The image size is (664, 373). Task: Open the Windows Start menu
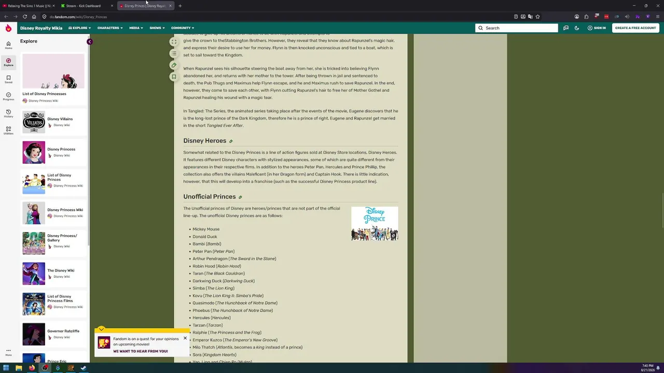(x=6, y=368)
